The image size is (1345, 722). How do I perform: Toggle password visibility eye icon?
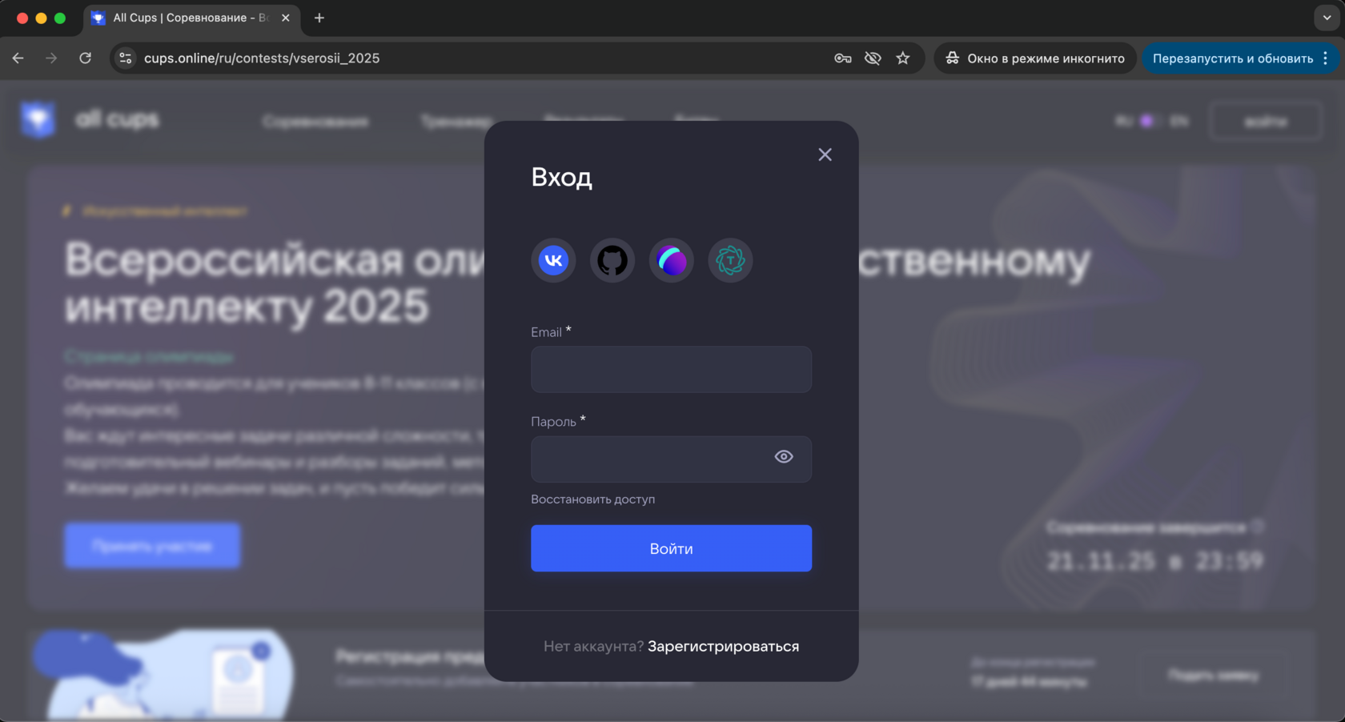point(784,456)
